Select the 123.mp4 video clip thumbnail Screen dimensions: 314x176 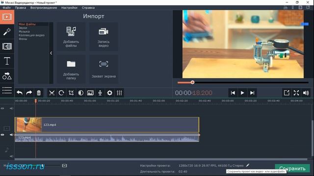pyautogui.click(x=29, y=125)
